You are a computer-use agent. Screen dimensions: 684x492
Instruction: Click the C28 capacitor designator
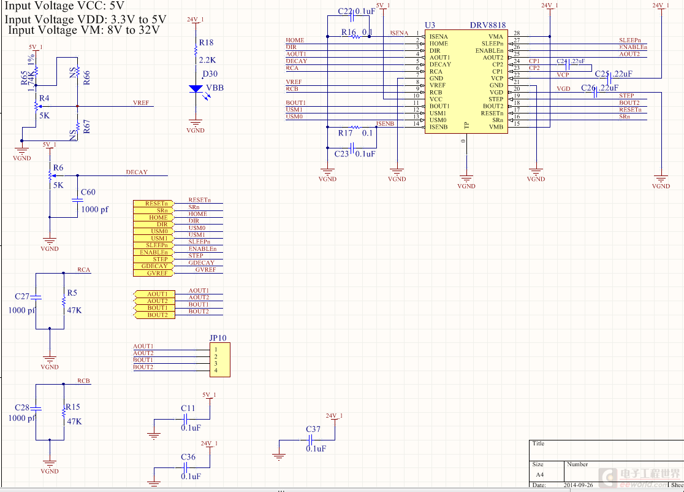point(22,408)
